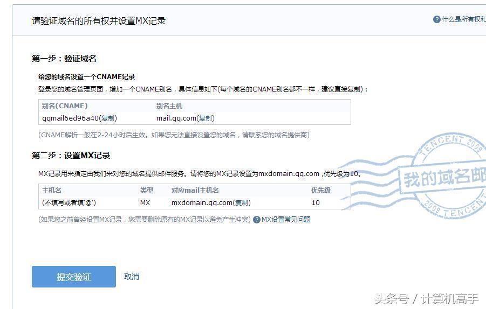Copy the MX host mxdomain.qq.com
The height and width of the screenshot is (309, 486).
tap(242, 202)
